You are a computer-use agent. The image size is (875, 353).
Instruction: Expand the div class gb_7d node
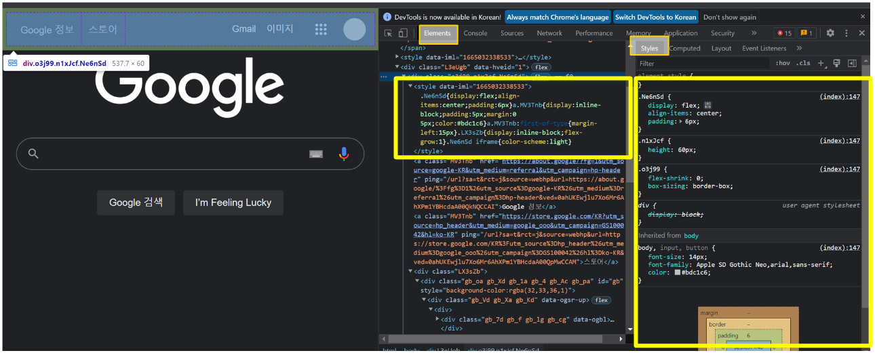437,319
